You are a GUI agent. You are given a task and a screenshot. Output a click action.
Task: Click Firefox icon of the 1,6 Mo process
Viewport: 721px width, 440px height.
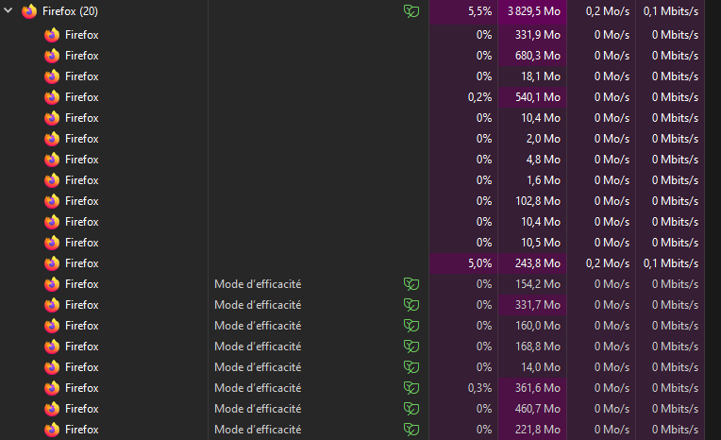52,180
